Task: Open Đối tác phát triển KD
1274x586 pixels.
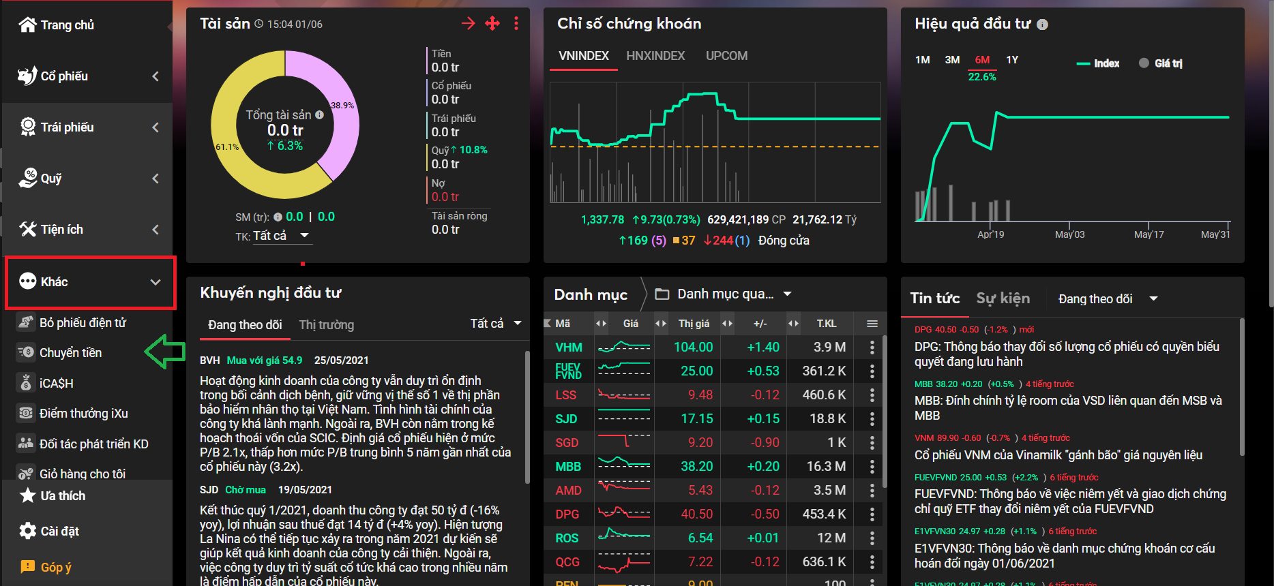Action: click(x=93, y=444)
